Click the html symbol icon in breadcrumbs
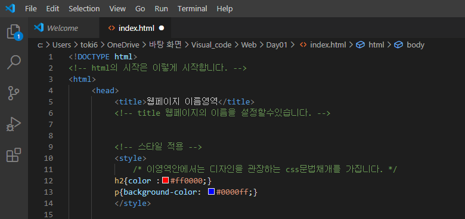Image resolution: width=465 pixels, height=219 pixels. [360, 45]
